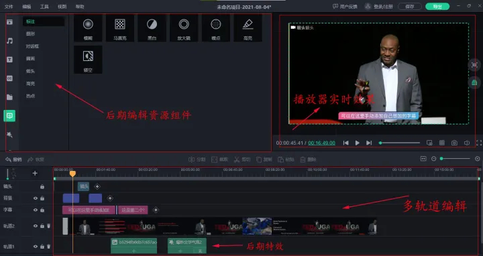Open the media library sidebar icon
This screenshot has width=483, height=256.
(x=10, y=22)
